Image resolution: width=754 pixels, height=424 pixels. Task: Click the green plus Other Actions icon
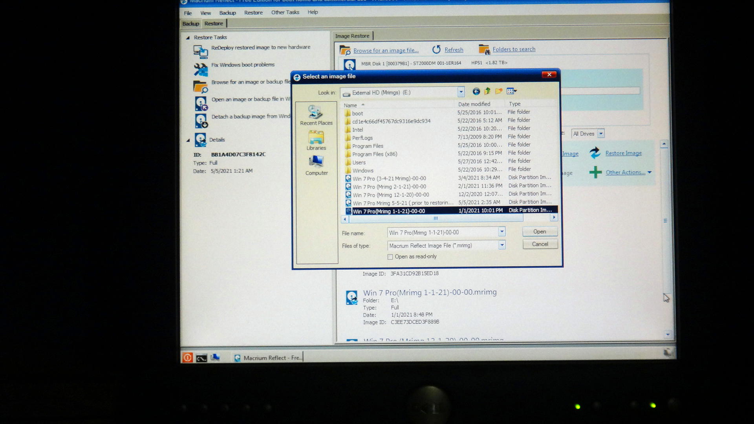[595, 172]
